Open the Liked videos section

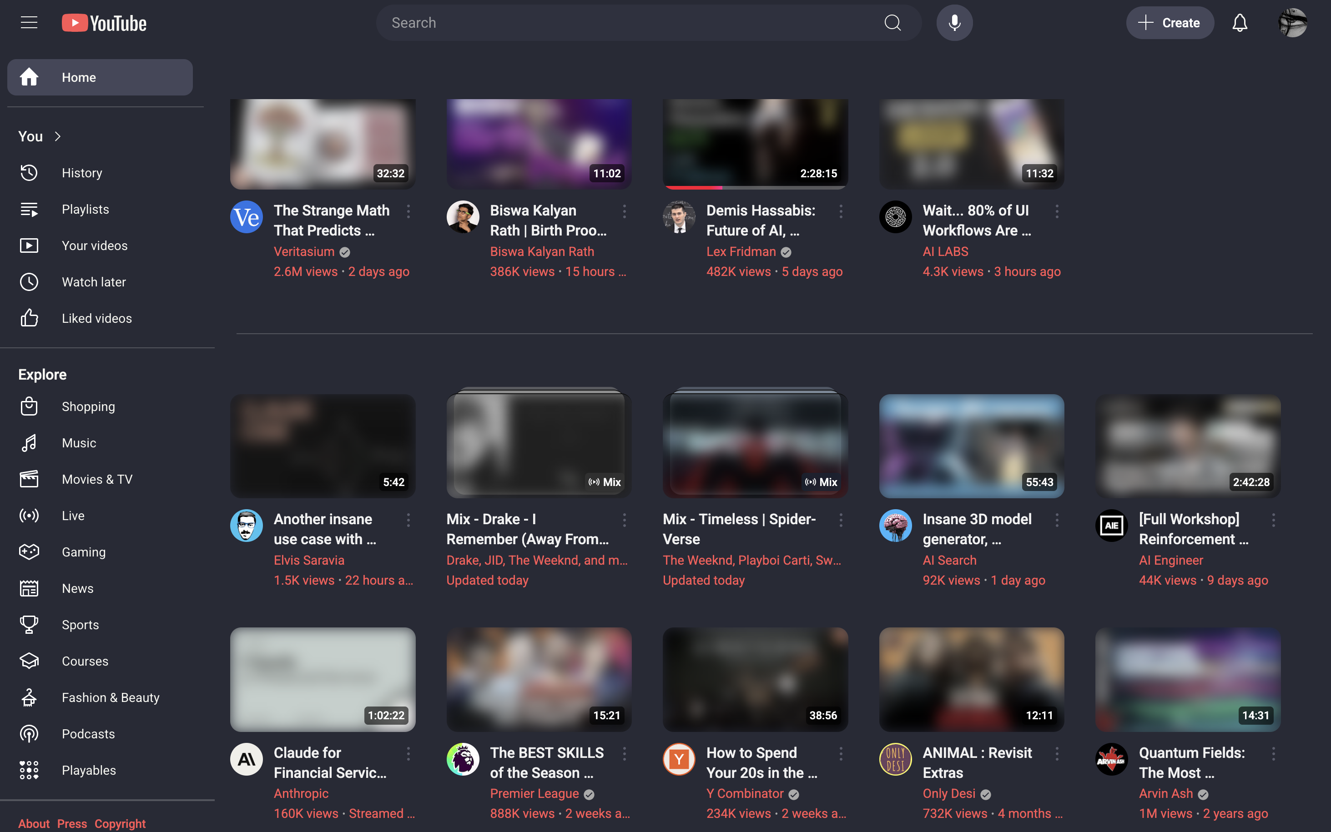(x=96, y=317)
